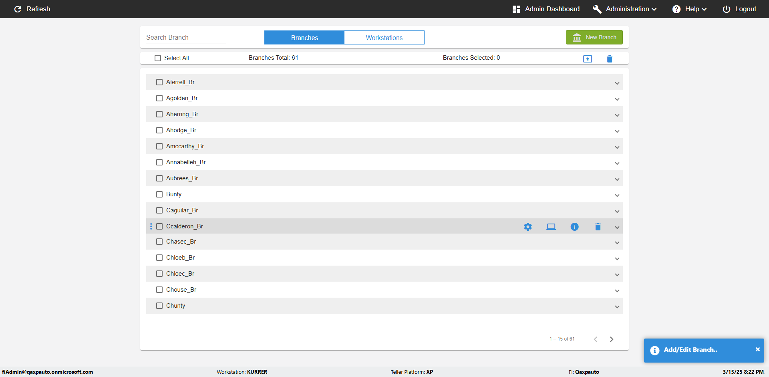Expand the Ccalderon_Br row chevron

(x=617, y=228)
